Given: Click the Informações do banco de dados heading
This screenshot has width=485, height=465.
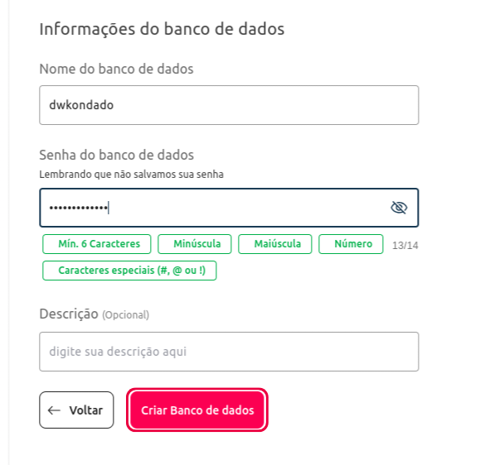Looking at the screenshot, I should point(162,29).
